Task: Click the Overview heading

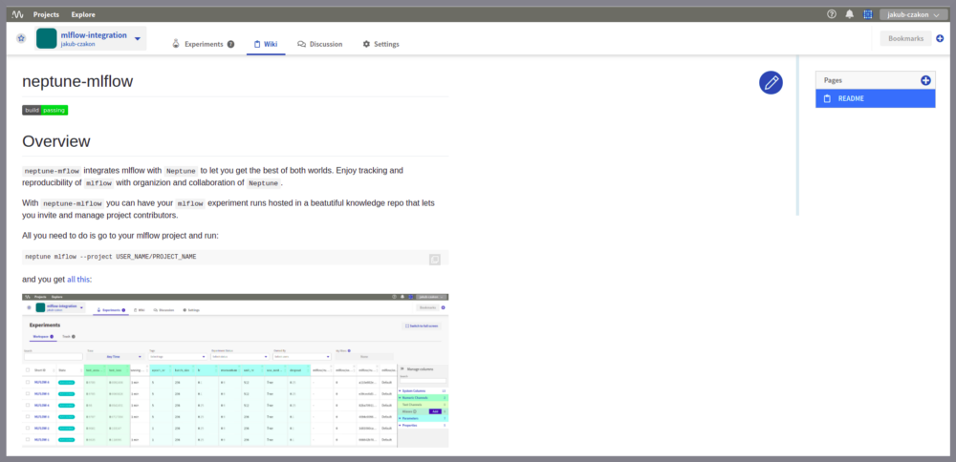Action: [x=56, y=141]
